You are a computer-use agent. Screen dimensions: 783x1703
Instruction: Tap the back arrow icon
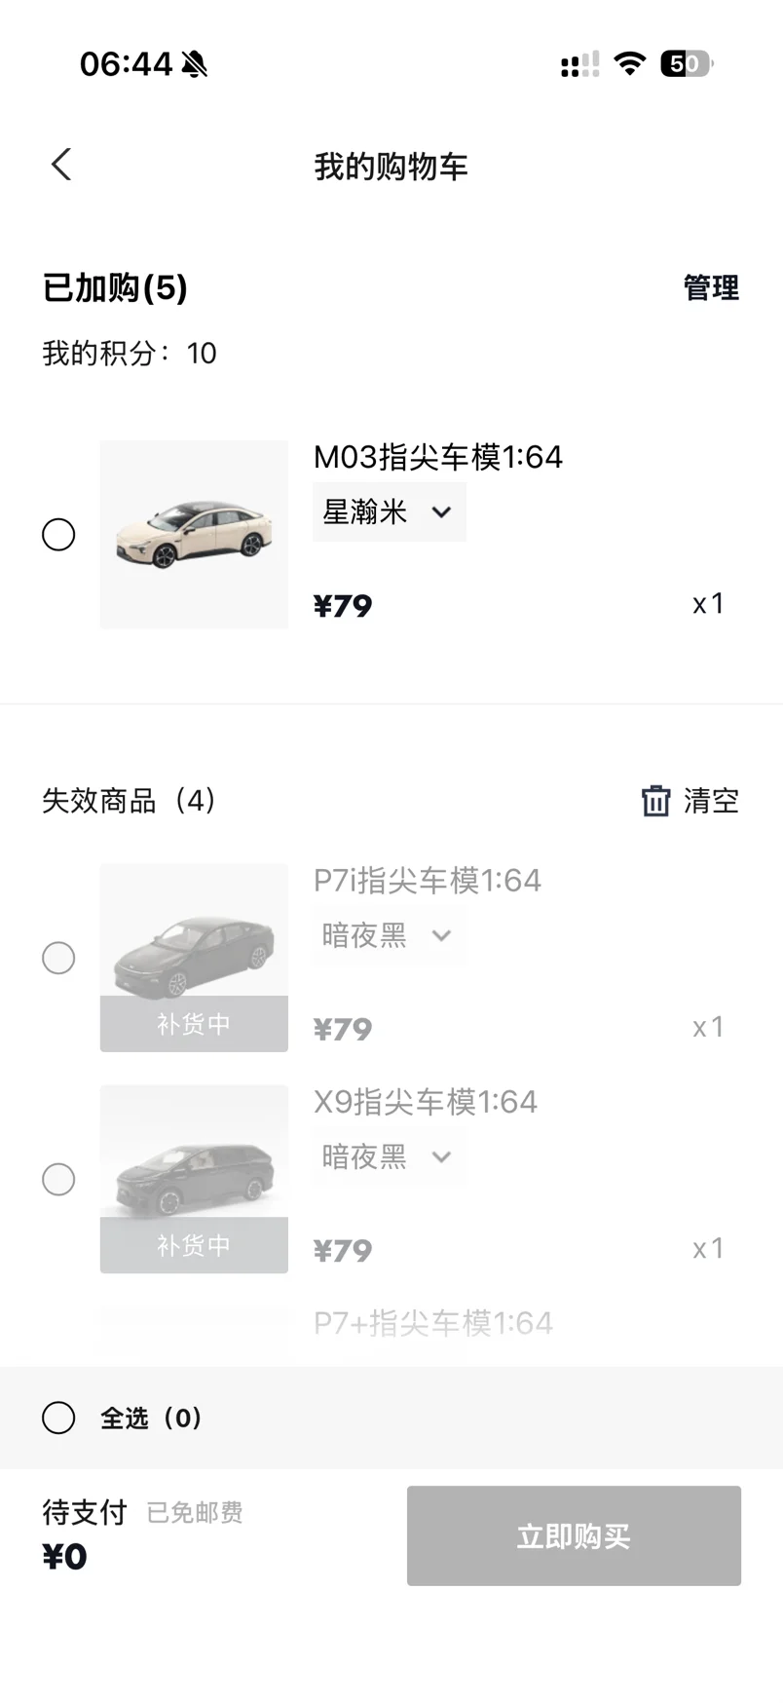61,165
